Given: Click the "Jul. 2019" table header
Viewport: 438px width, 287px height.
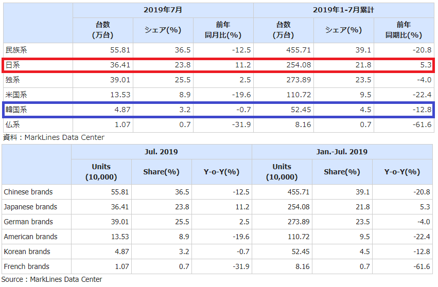Looking at the screenshot, I should (161, 152).
